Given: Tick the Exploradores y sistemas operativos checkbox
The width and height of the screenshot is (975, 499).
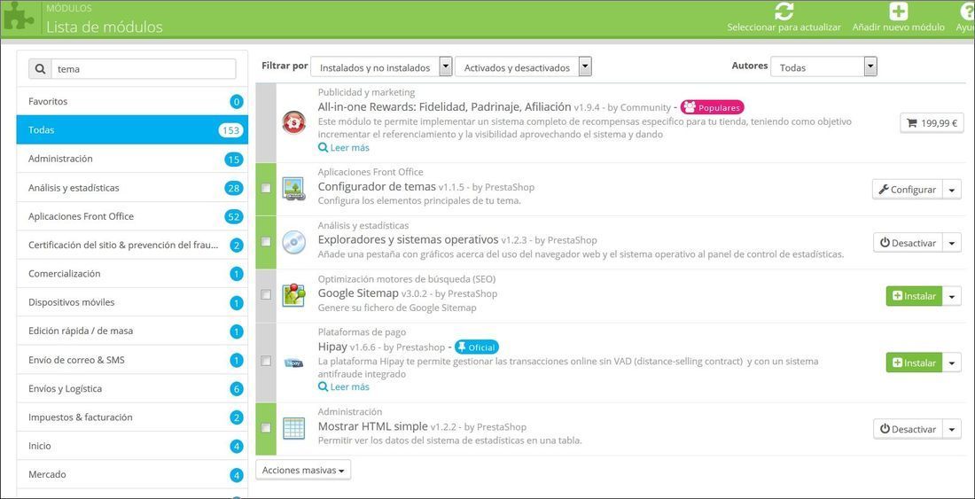Looking at the screenshot, I should [x=266, y=242].
